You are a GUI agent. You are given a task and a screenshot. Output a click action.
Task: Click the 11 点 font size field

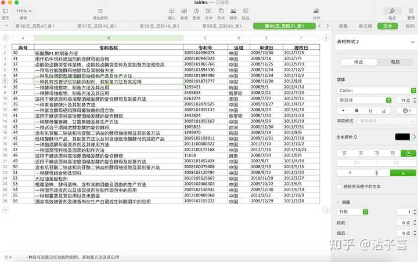[404, 100]
